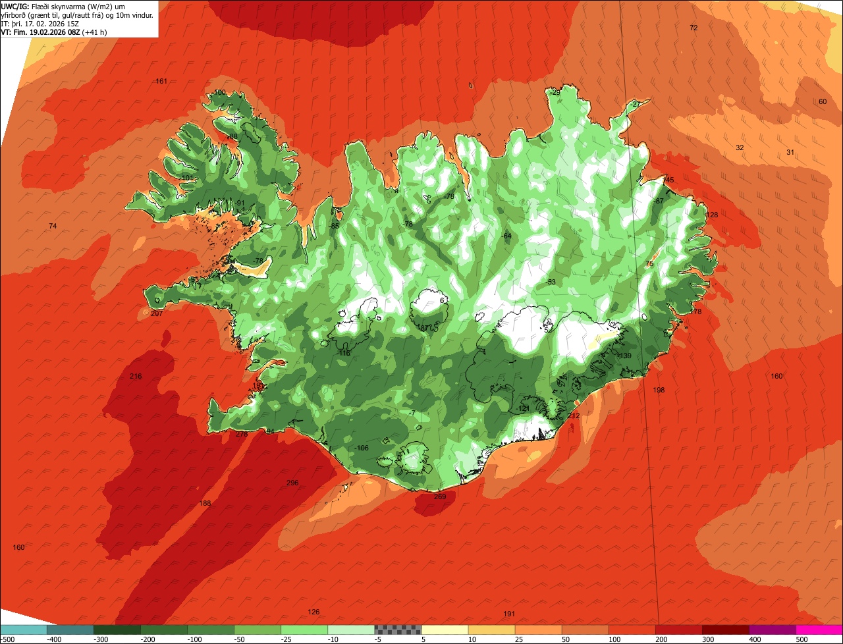Click the value 296 on the map
Viewport: 843px width, 644px height.
coord(292,483)
